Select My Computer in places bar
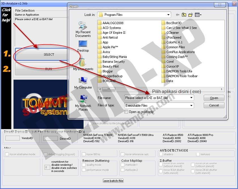The width and height of the screenshot is (238, 189). pyautogui.click(x=83, y=83)
